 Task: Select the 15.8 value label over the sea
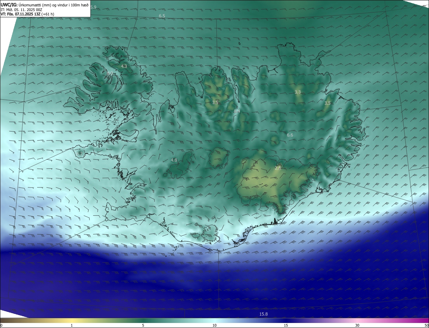[264, 314]
